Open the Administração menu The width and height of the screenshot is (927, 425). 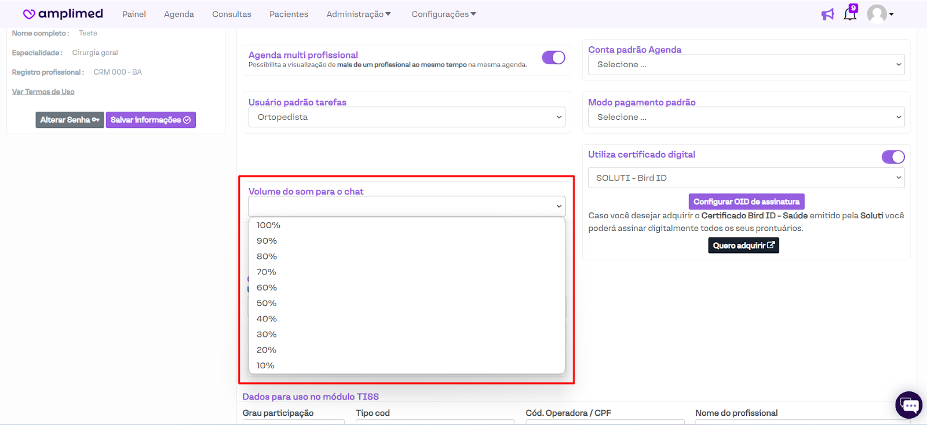tap(358, 14)
